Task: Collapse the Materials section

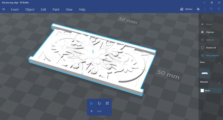Action: (x=219, y=83)
